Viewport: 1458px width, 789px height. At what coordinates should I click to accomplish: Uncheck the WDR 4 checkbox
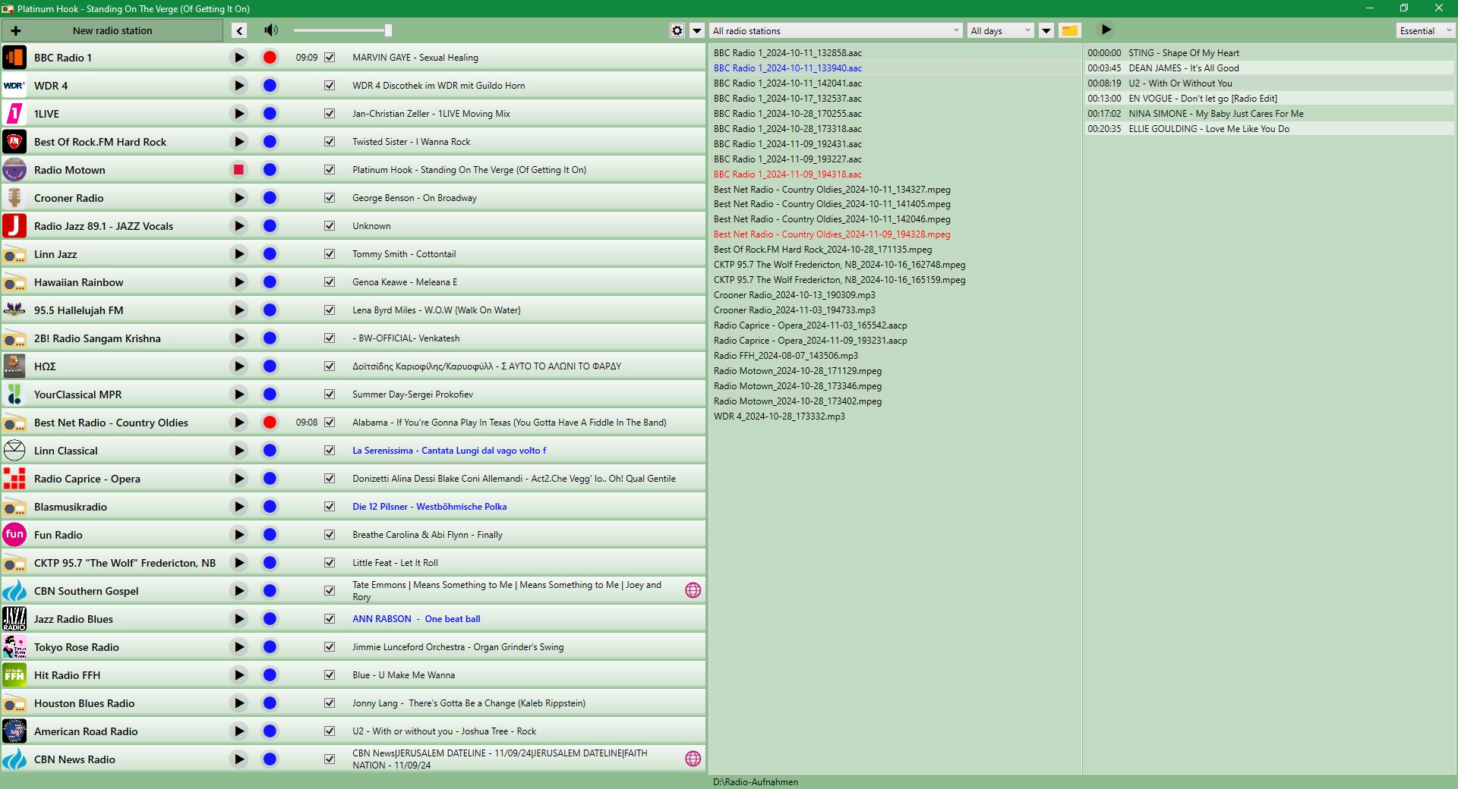[x=330, y=86]
